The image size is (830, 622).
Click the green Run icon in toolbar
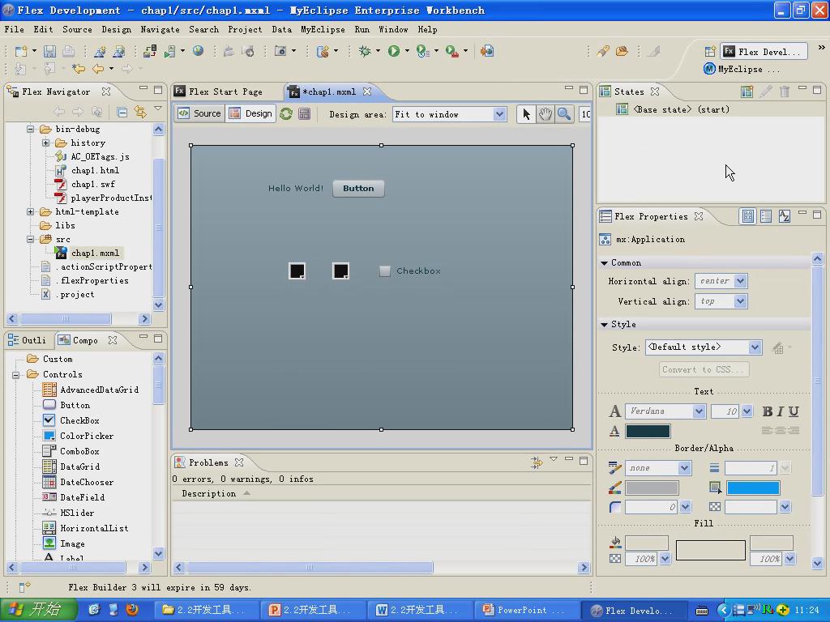pyautogui.click(x=393, y=51)
